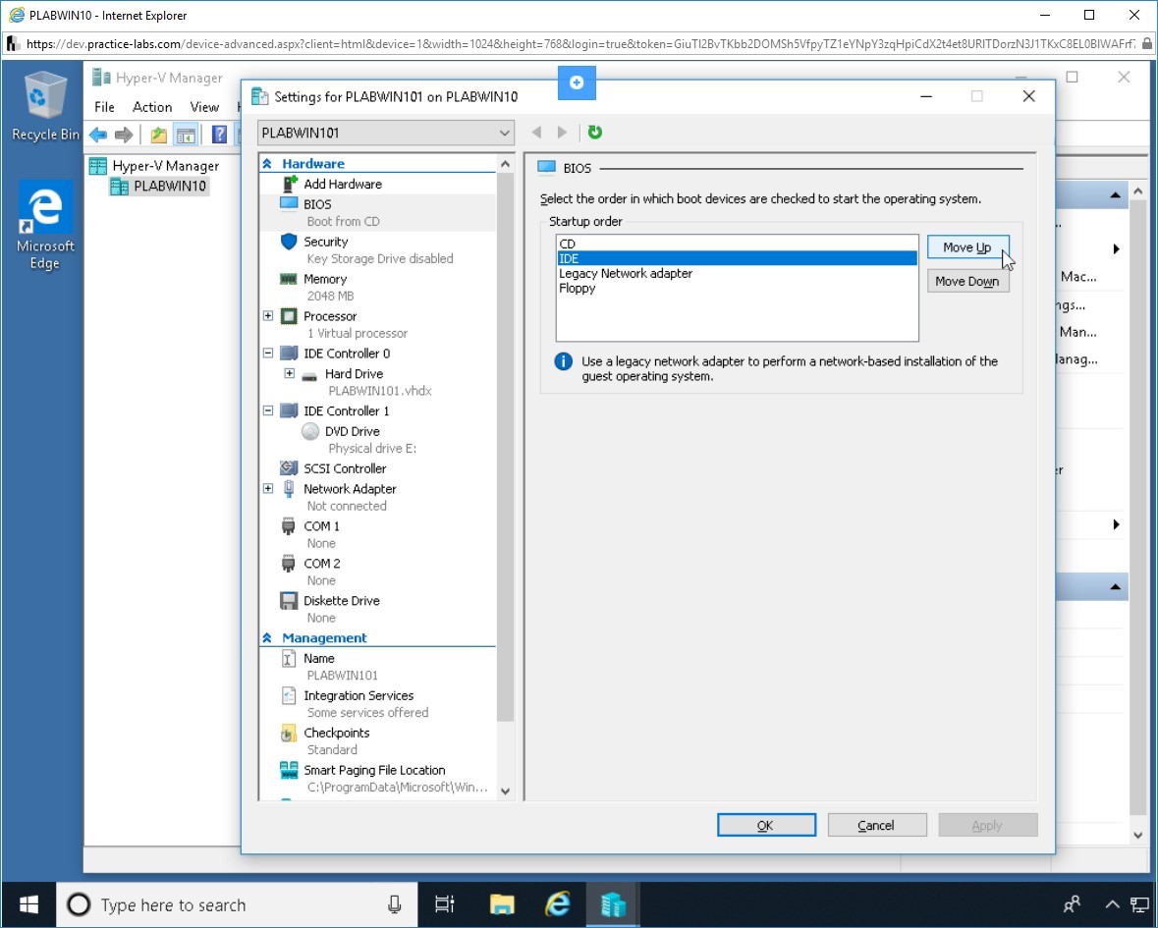
Task: Collapse the IDE Controller 1 node
Action: (268, 410)
